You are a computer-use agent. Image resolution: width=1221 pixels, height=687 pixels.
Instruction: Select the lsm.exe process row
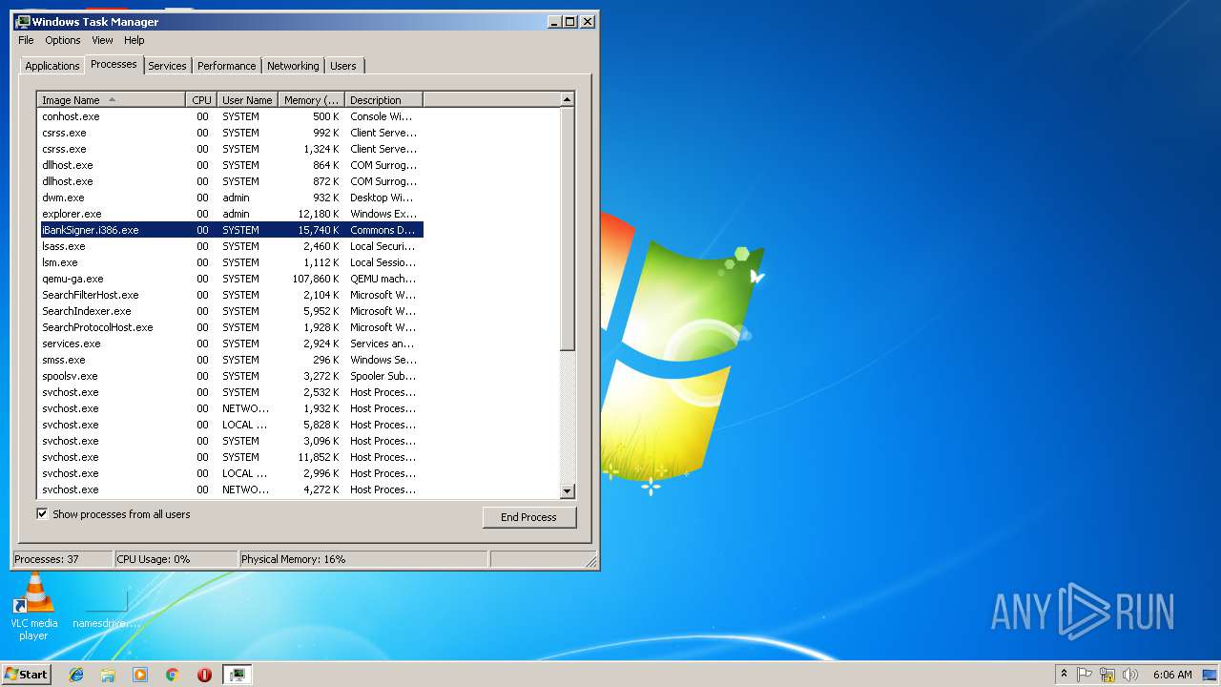click(230, 262)
